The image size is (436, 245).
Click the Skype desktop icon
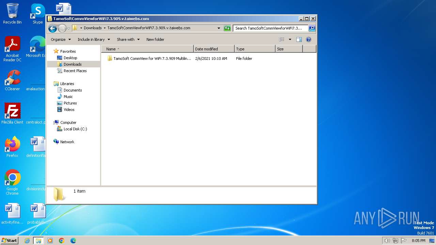(37, 14)
